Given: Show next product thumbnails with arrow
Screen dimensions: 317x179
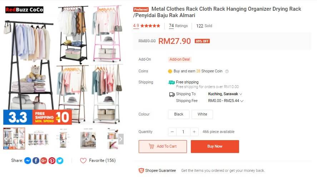Looking at the screenshot, I should 121,139.
